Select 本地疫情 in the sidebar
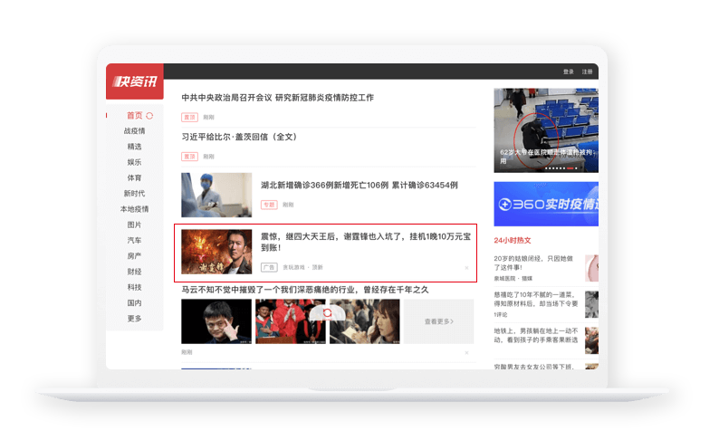This screenshot has height=440, width=719. click(134, 209)
